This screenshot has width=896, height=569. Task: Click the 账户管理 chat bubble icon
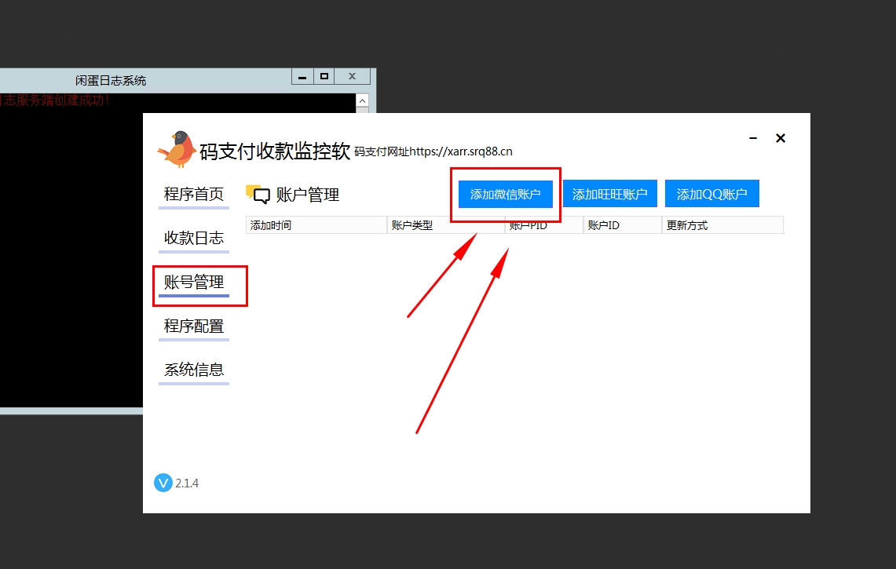point(258,195)
